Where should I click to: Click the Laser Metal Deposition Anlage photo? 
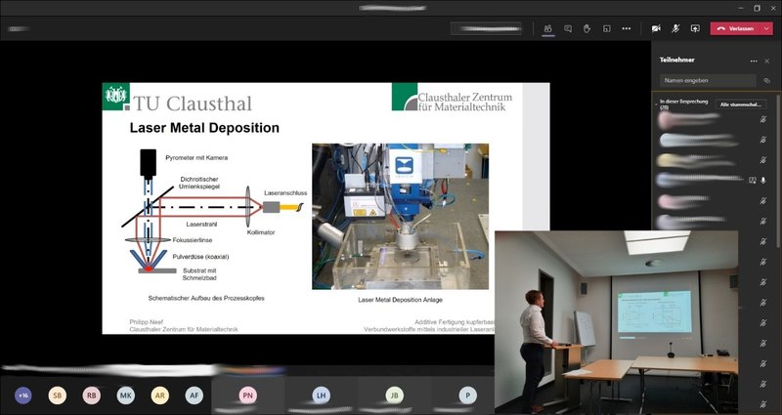click(401, 216)
